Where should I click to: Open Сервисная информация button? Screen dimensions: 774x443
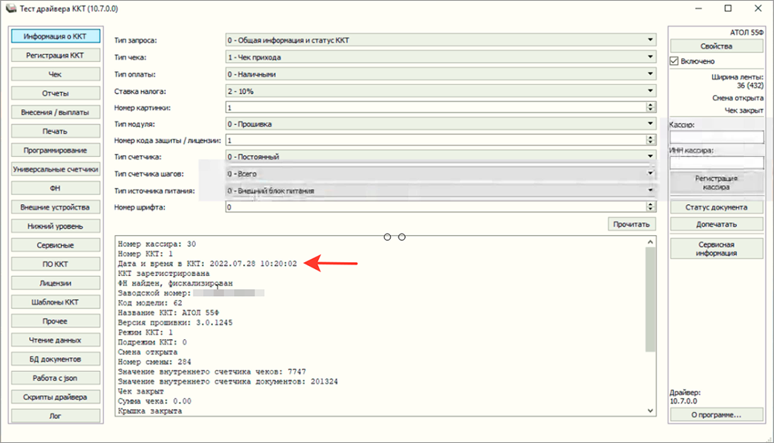click(716, 249)
